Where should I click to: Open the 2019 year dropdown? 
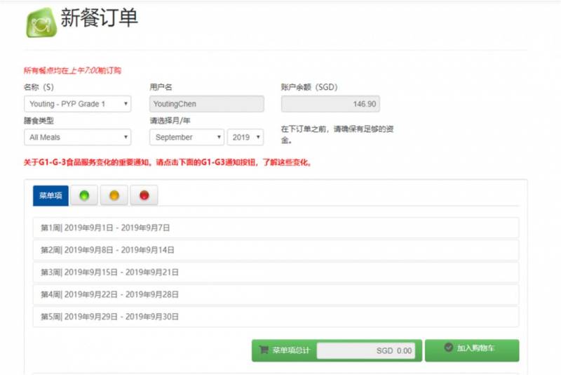[245, 138]
